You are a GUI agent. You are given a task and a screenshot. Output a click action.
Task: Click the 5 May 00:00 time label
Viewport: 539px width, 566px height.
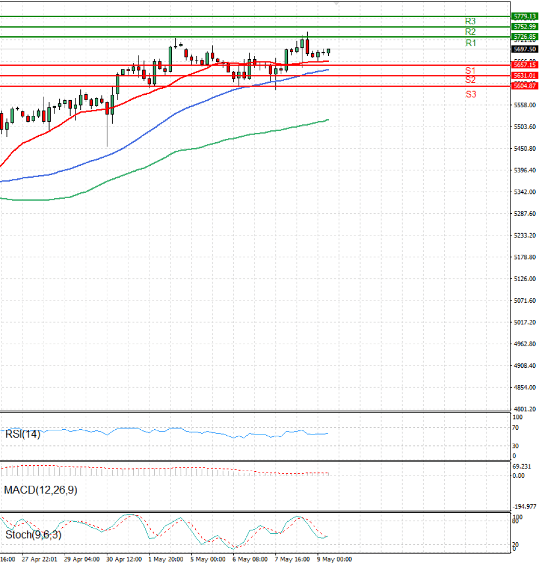click(208, 559)
